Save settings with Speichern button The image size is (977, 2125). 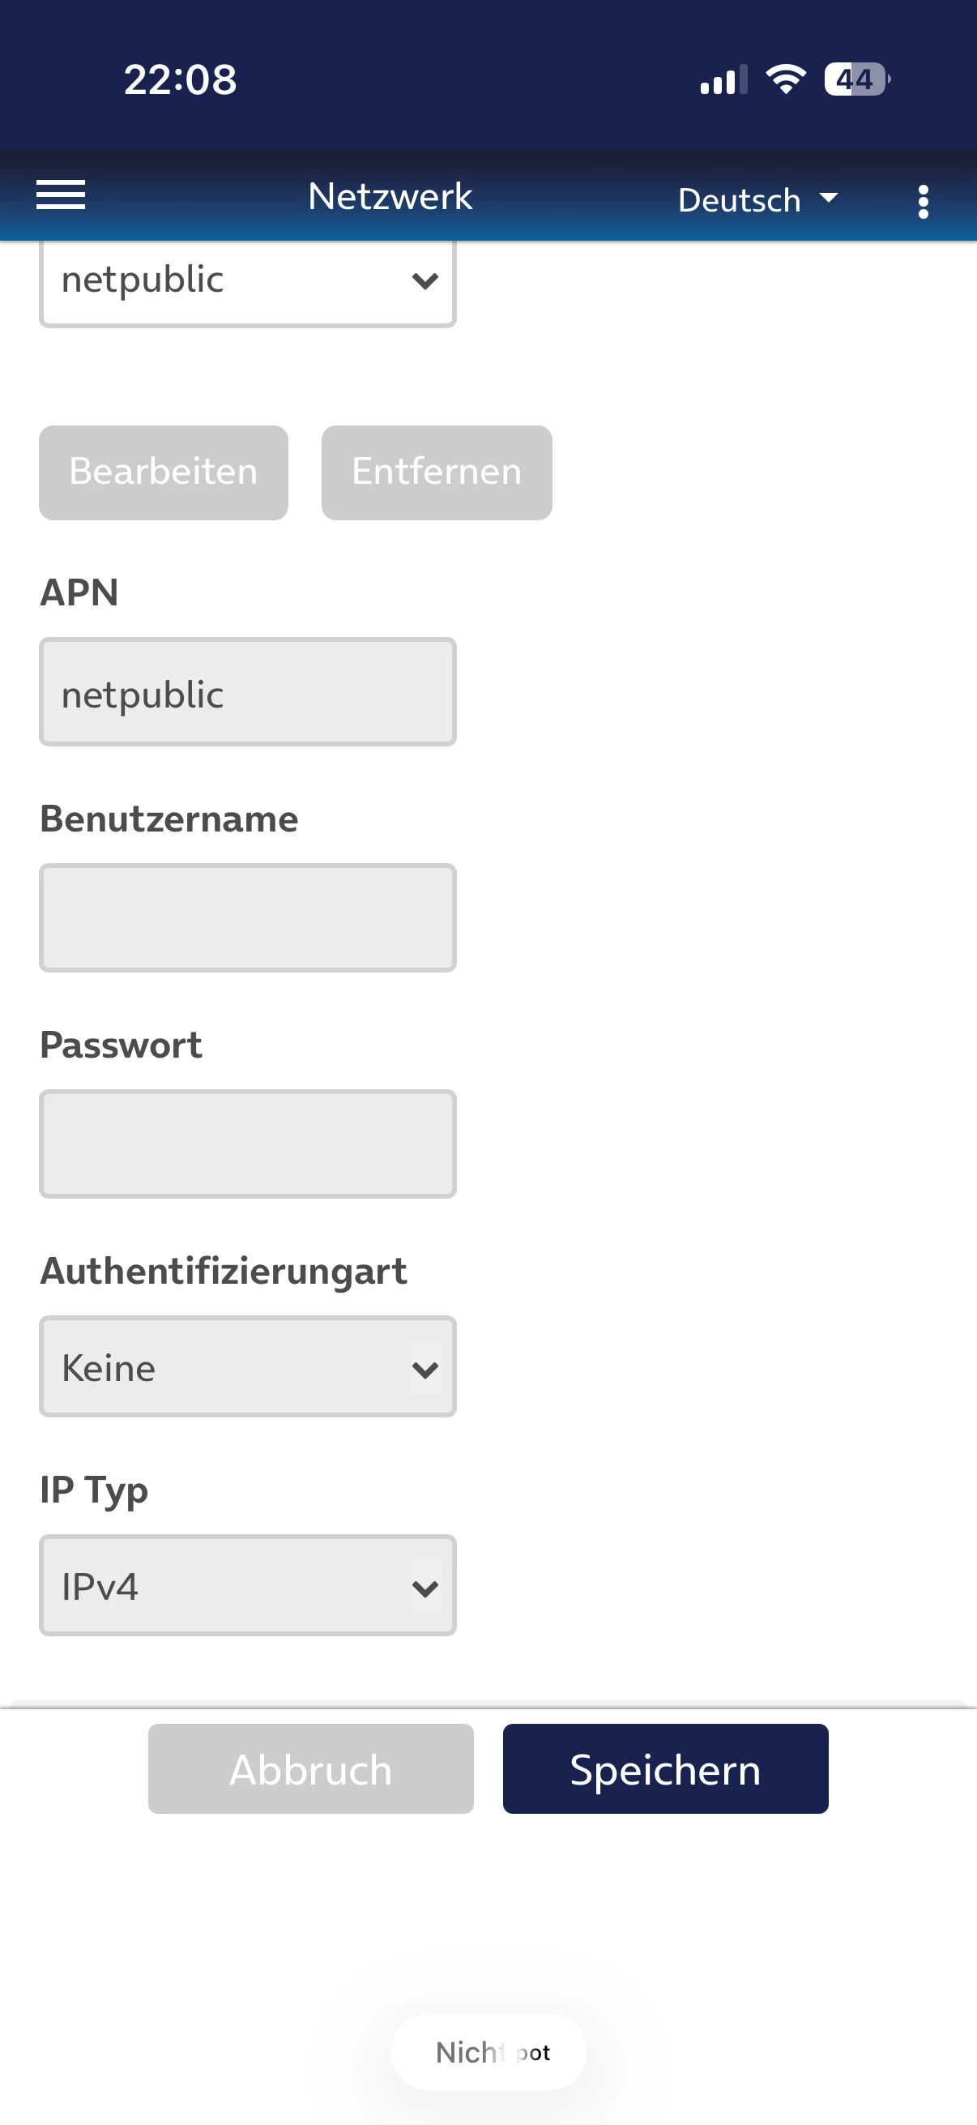(665, 1768)
